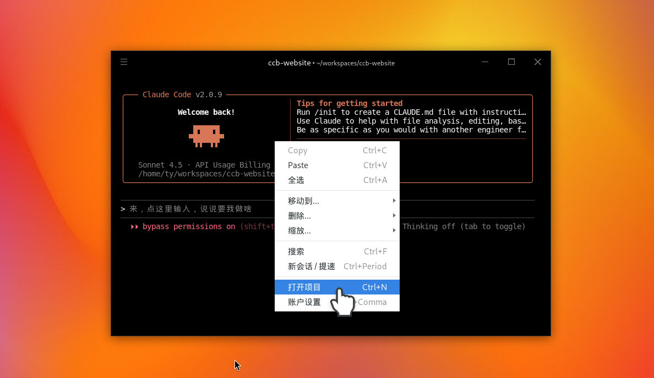654x378 pixels.
Task: Start a 新会话/提速 session
Action: click(x=311, y=266)
